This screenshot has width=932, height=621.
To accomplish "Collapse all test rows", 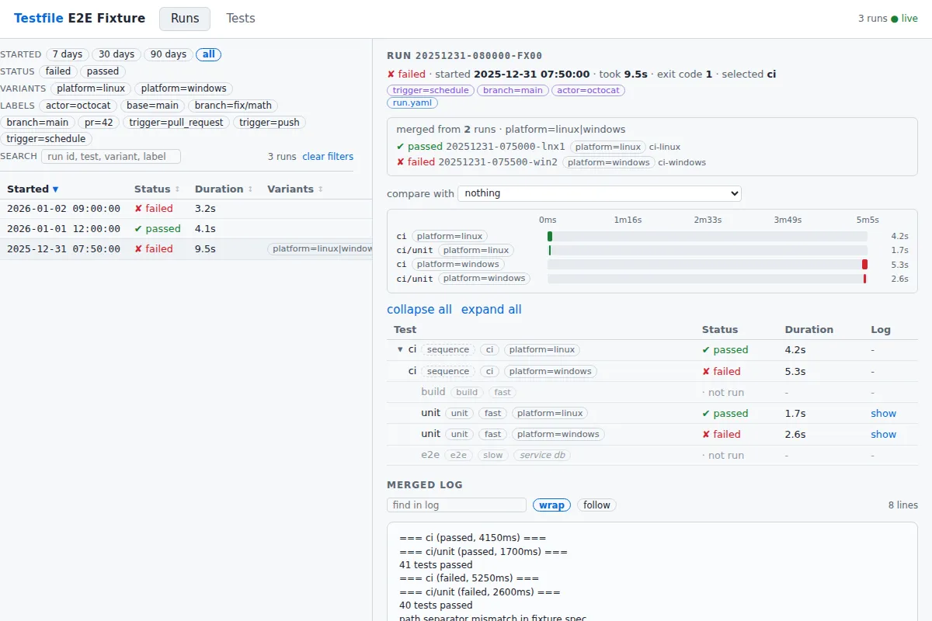I will [419, 309].
